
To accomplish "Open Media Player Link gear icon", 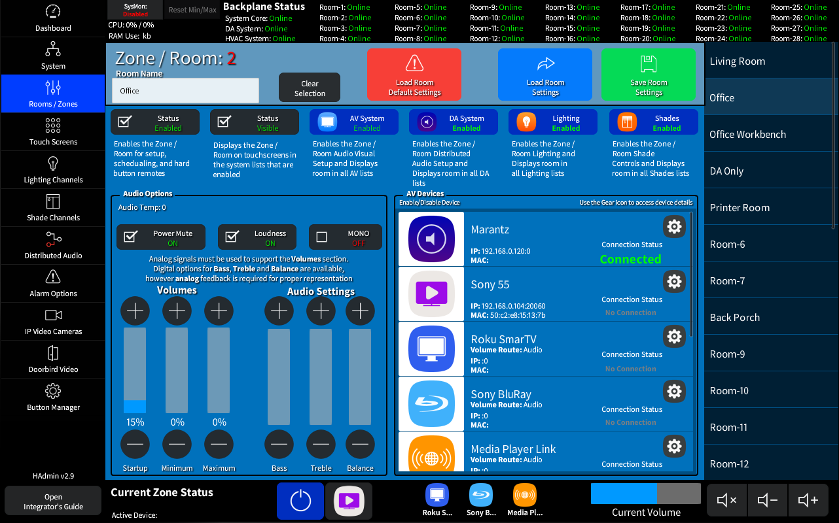I will 674,446.
